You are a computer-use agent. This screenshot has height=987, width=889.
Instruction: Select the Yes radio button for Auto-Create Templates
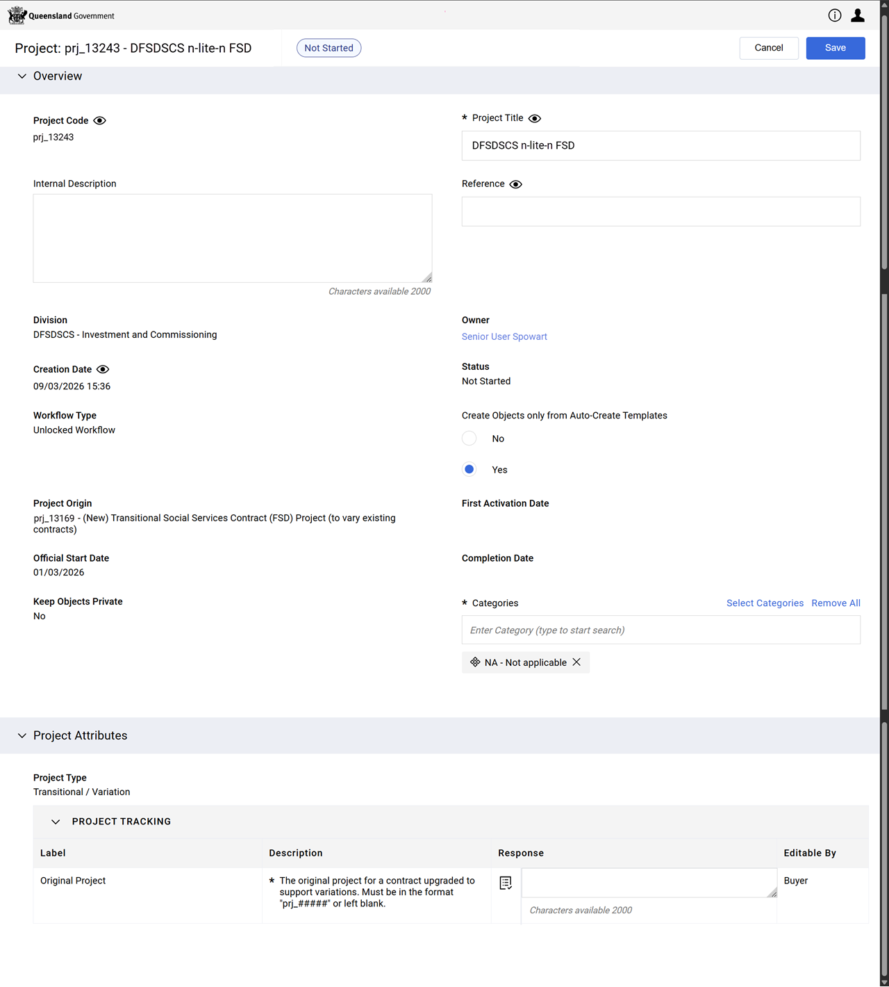[x=470, y=470]
